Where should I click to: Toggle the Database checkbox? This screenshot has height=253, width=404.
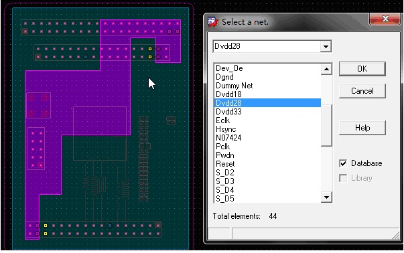pyautogui.click(x=343, y=163)
